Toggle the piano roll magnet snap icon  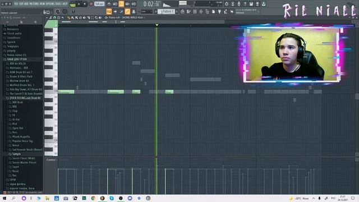(x=55, y=17)
